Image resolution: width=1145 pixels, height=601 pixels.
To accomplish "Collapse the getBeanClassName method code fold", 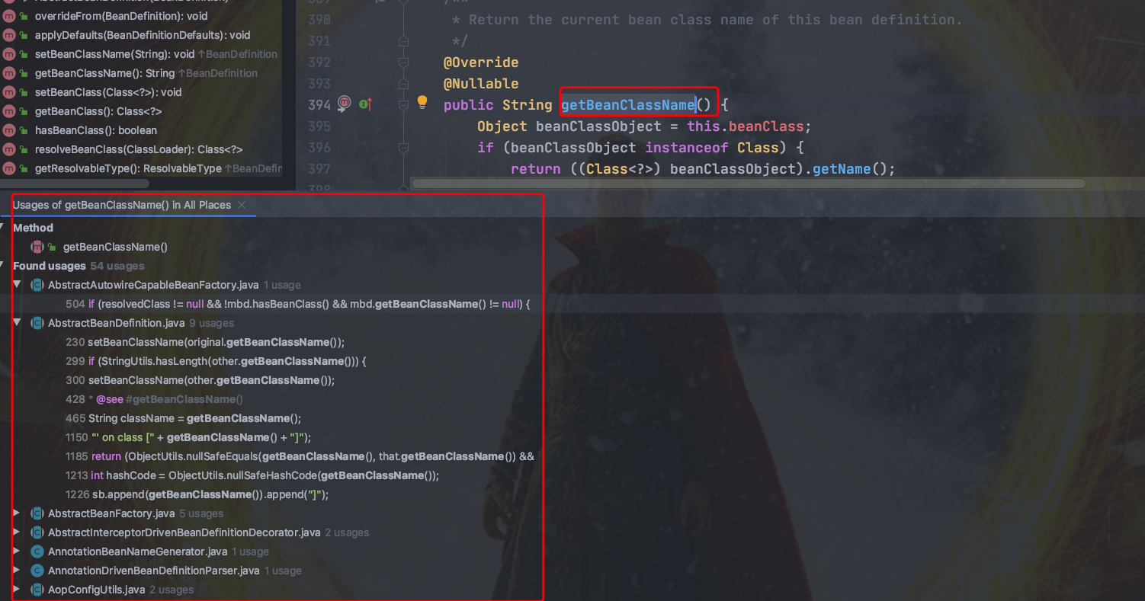I will pos(403,107).
